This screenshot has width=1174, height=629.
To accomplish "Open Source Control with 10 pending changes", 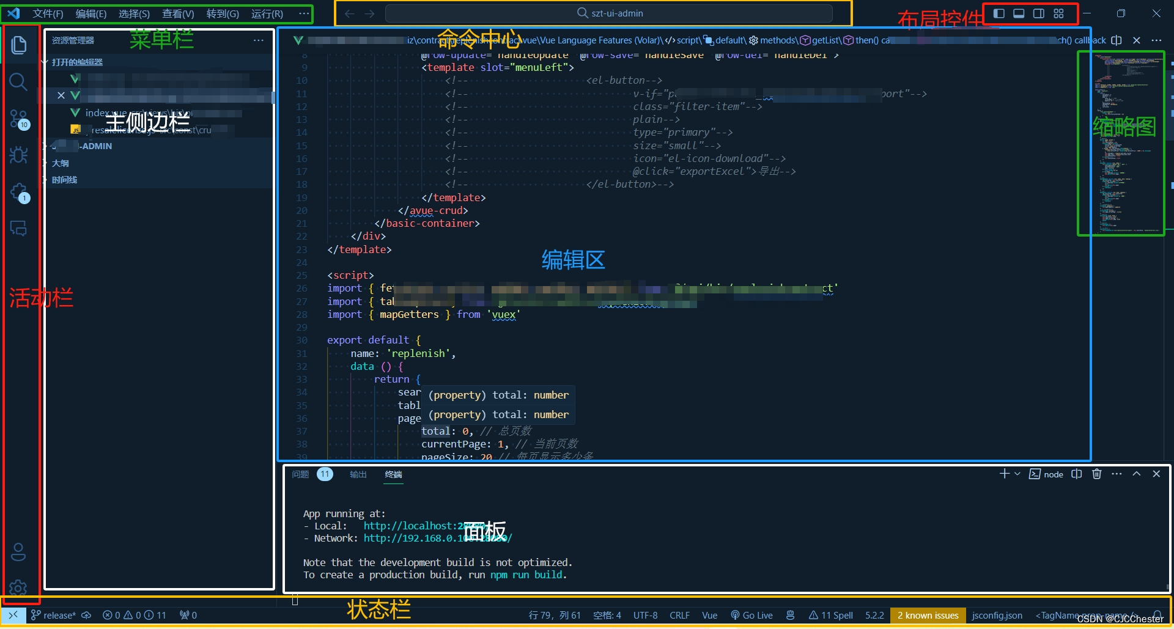I will point(19,119).
